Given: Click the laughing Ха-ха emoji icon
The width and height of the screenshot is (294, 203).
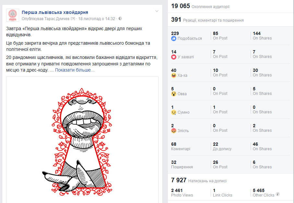Looking at the screenshot, I should pyautogui.click(x=174, y=75).
